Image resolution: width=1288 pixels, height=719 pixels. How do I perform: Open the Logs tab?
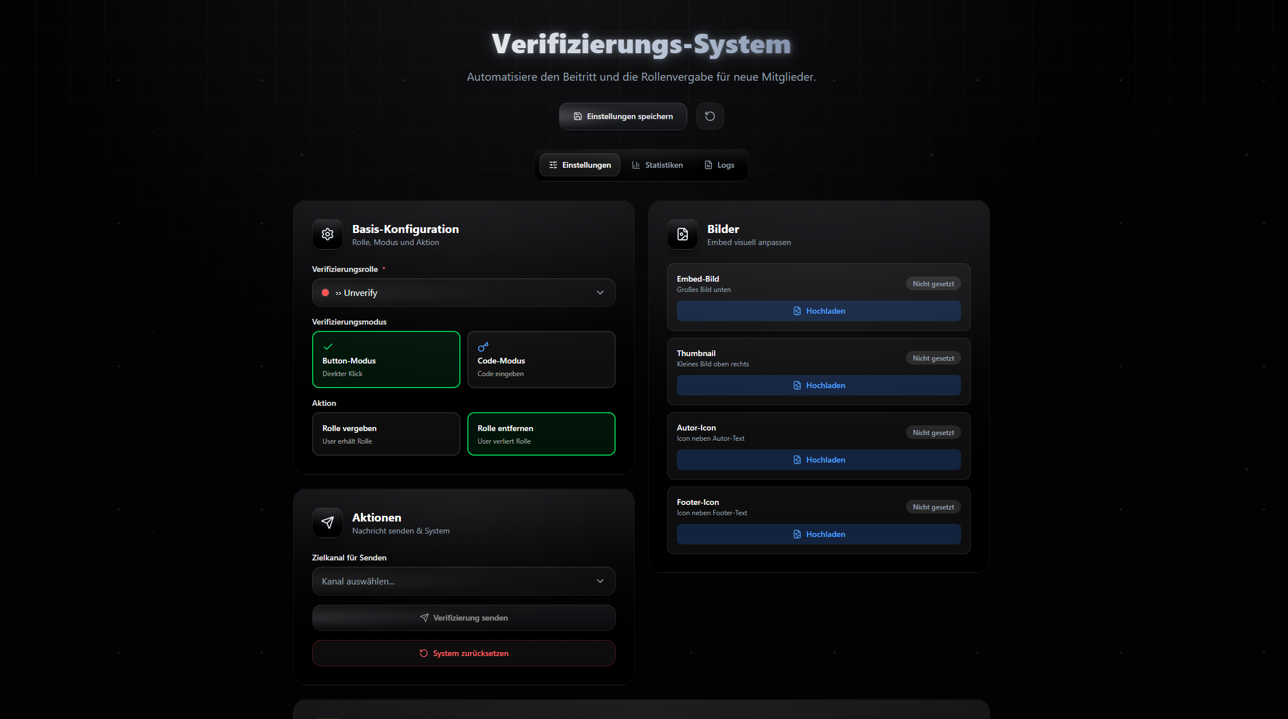point(719,165)
